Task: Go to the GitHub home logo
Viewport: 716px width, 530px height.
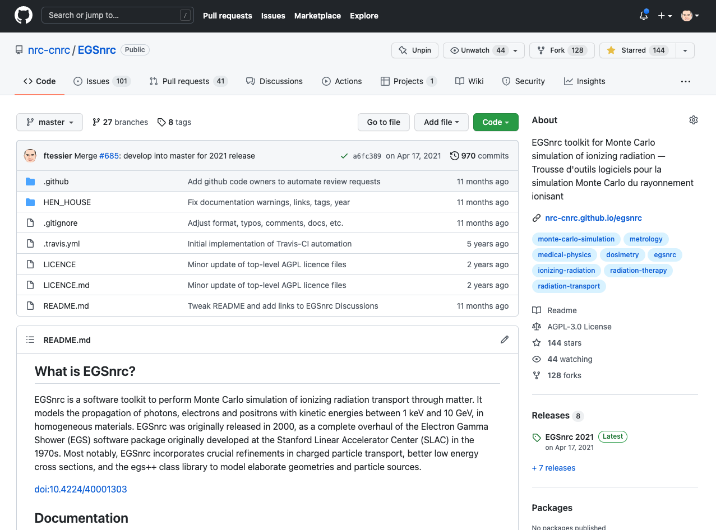Action: [24, 15]
